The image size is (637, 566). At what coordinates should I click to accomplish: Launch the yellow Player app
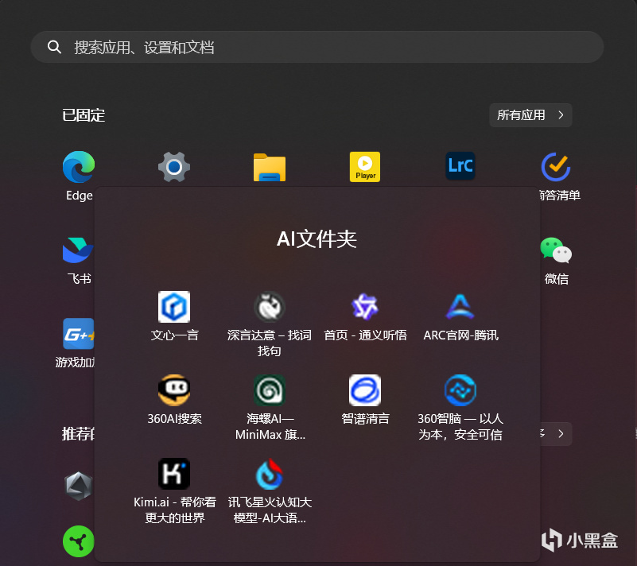click(365, 167)
